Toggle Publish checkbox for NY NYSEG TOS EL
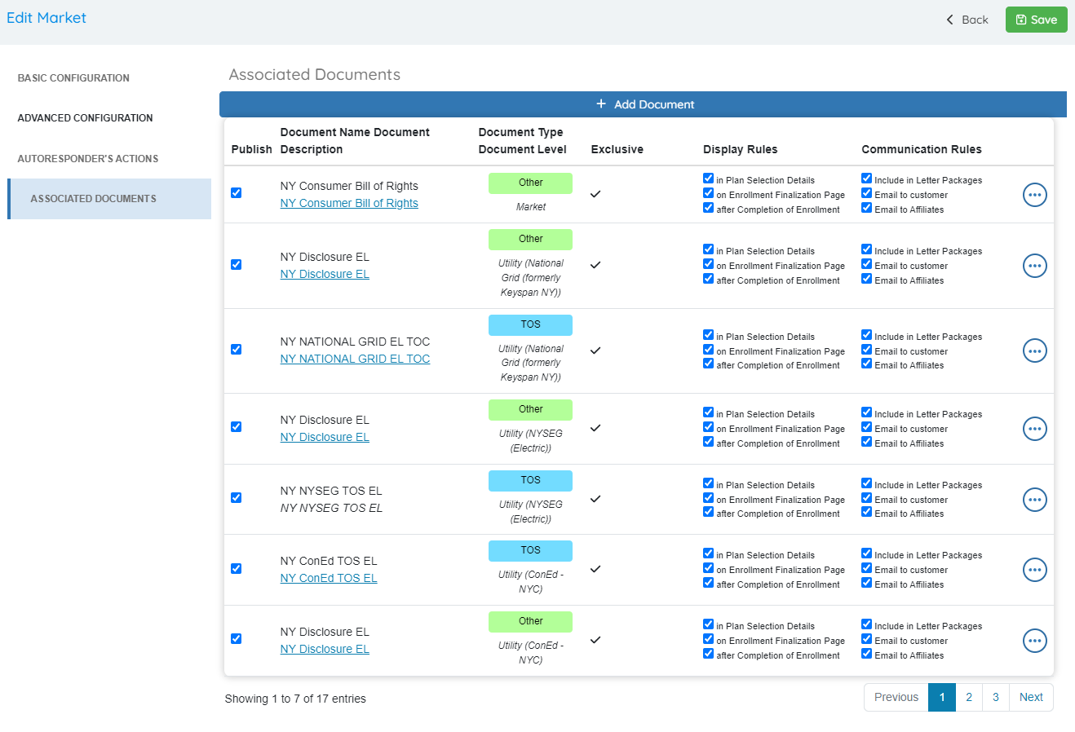 [x=236, y=498]
